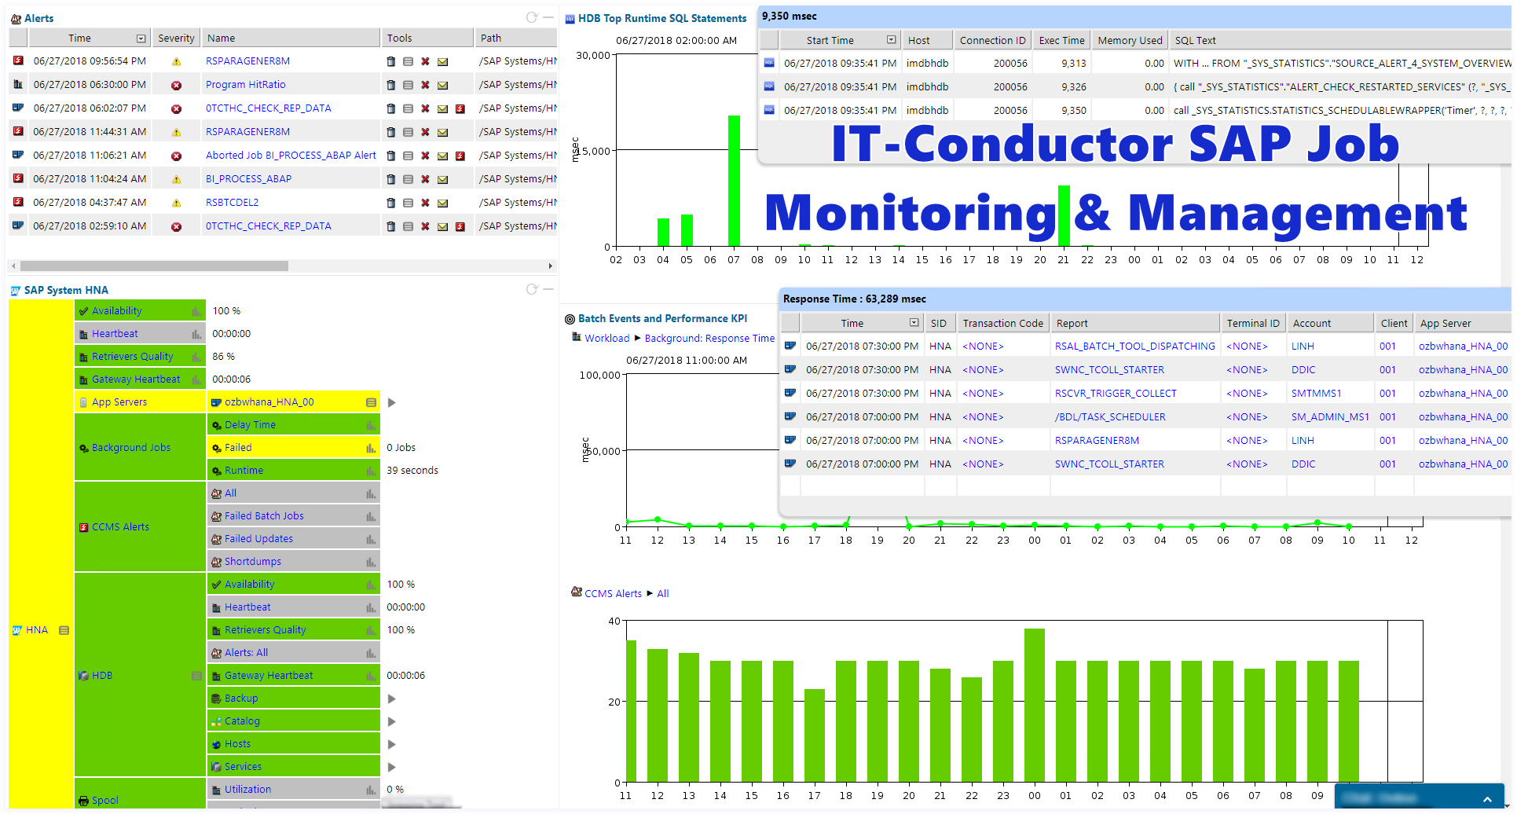Screen dimensions: 1517x814
Task: Dismiss Aborted Job BI_PROCESS_ABAP alert with red X
Action: (x=424, y=155)
